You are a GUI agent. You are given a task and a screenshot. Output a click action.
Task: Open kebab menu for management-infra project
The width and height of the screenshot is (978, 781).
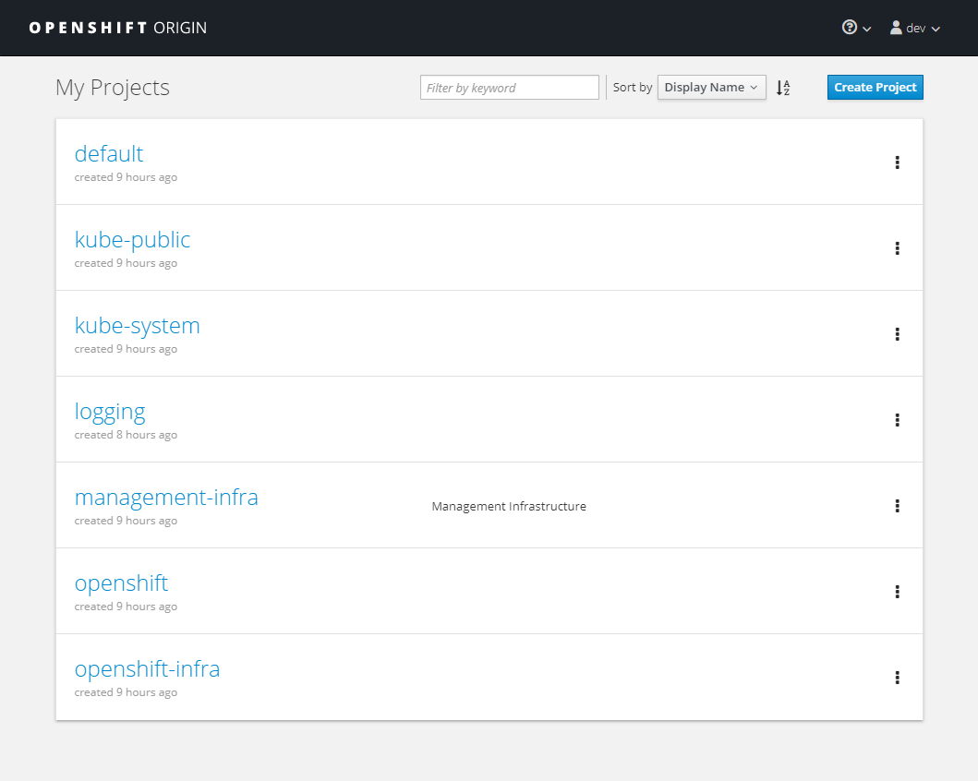[897, 506]
